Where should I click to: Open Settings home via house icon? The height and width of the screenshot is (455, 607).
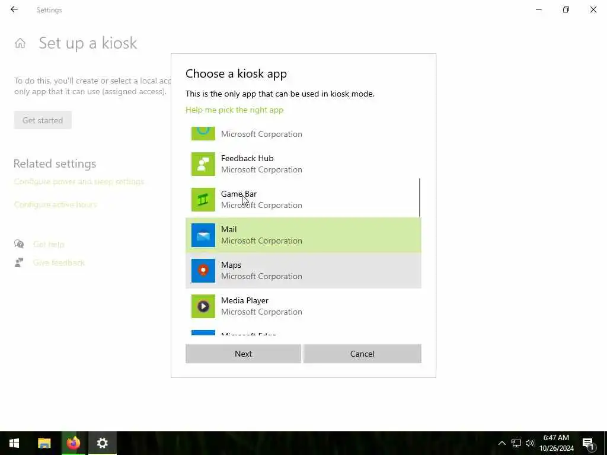tap(20, 43)
